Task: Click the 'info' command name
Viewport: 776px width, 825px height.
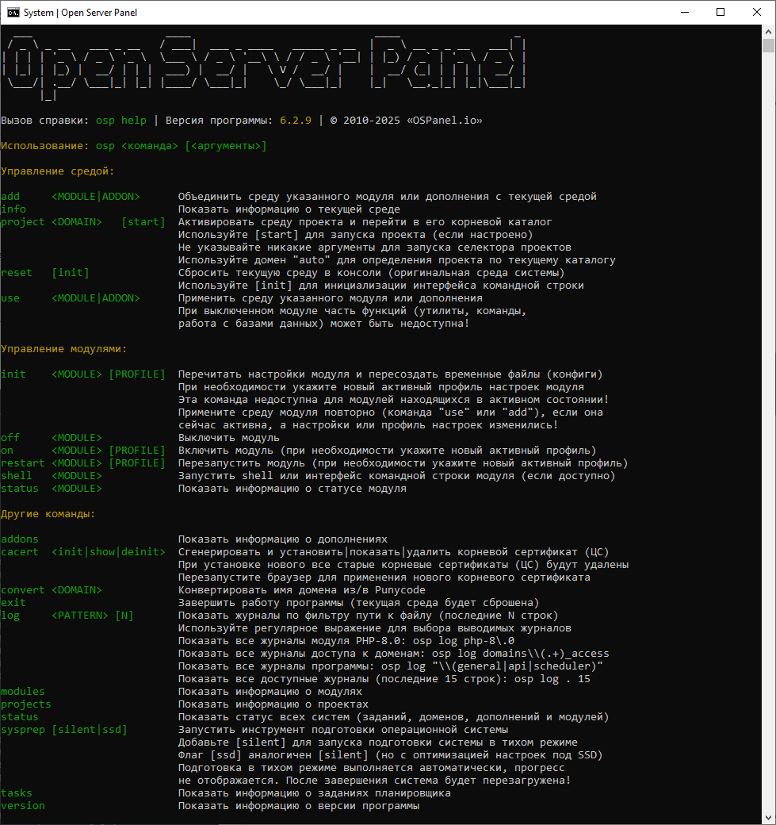Action: pos(13,209)
